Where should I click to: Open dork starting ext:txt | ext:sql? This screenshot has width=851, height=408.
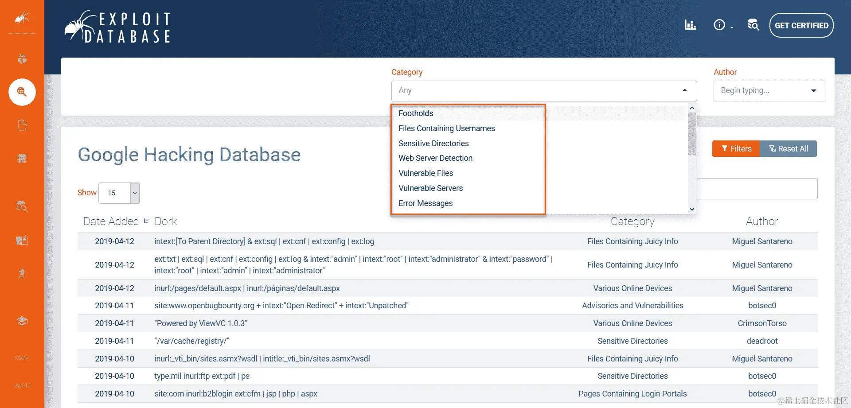click(x=353, y=265)
